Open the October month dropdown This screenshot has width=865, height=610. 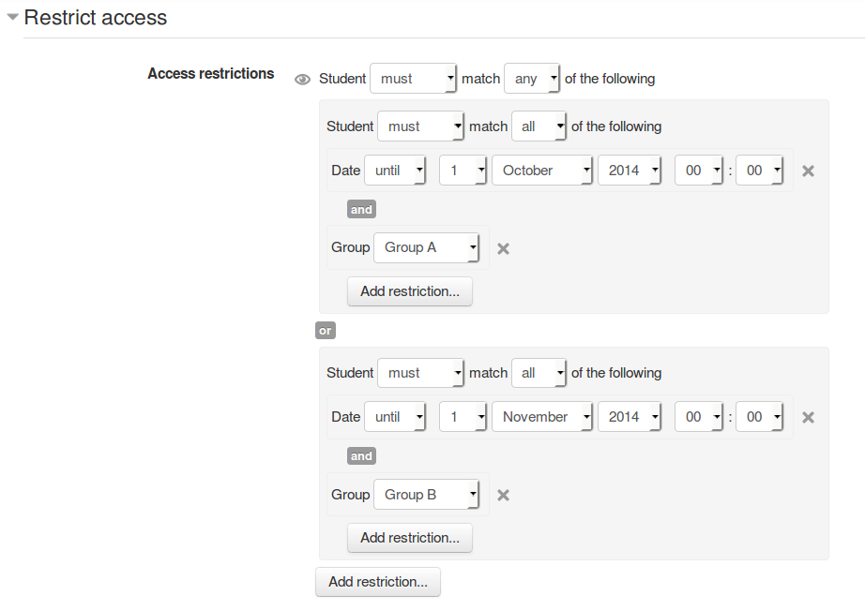tap(542, 171)
